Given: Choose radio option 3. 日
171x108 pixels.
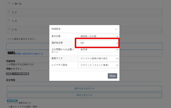Looking at the screenshot, I should 9,20.
